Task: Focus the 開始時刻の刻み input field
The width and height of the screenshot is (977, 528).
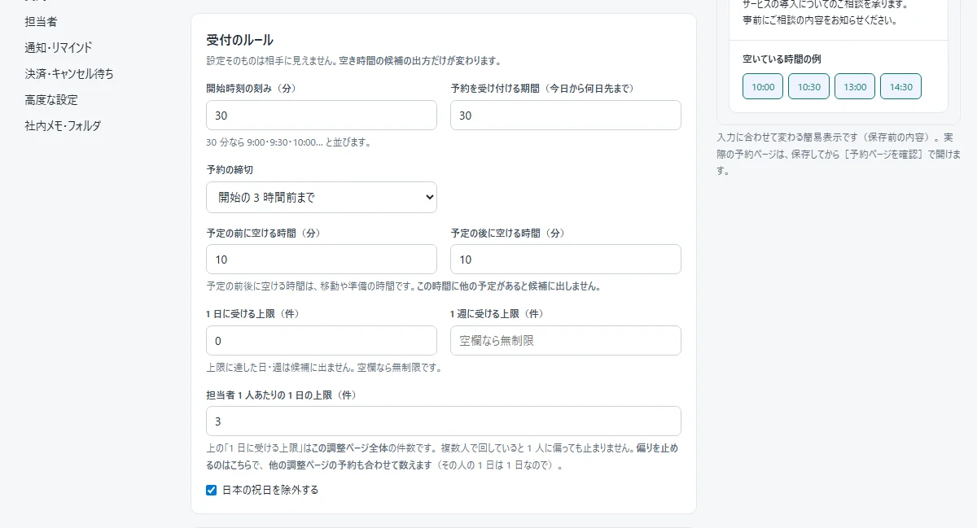Action: click(322, 116)
